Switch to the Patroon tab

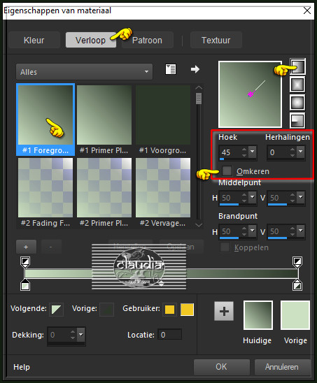[148, 40]
